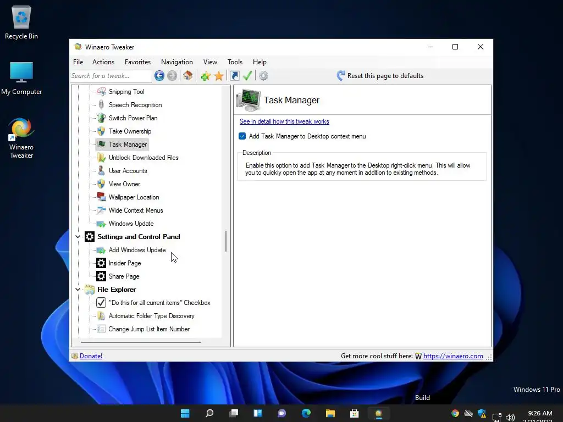Open the Tools menu
This screenshot has width=563, height=422.
[x=235, y=62]
